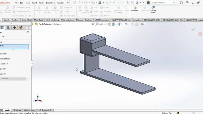Image resolution: width=203 pixels, height=114 pixels.
Task: Switch to the Surfaces tab
Action: [16, 20]
